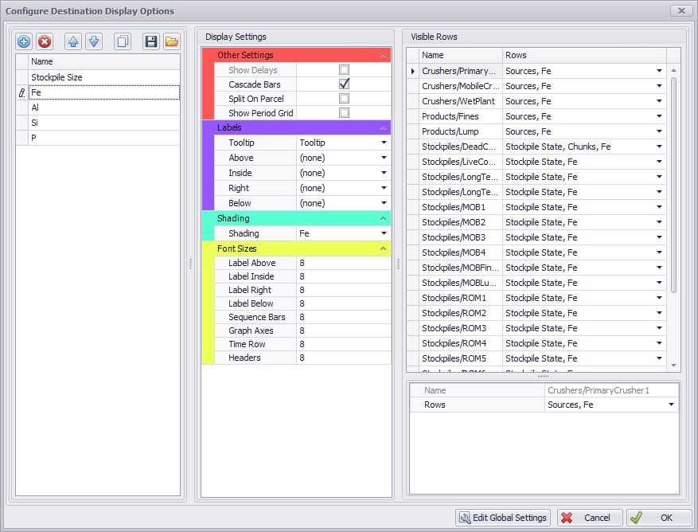
Task: Click the red delete item icon
Action: 45,41
